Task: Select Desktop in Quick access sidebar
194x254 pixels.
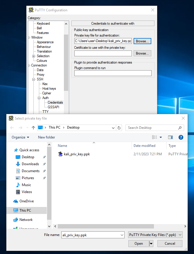Action: coord(28,157)
